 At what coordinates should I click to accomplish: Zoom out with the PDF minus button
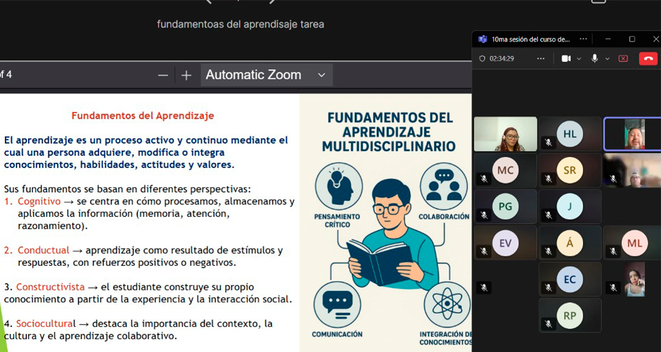tap(163, 75)
